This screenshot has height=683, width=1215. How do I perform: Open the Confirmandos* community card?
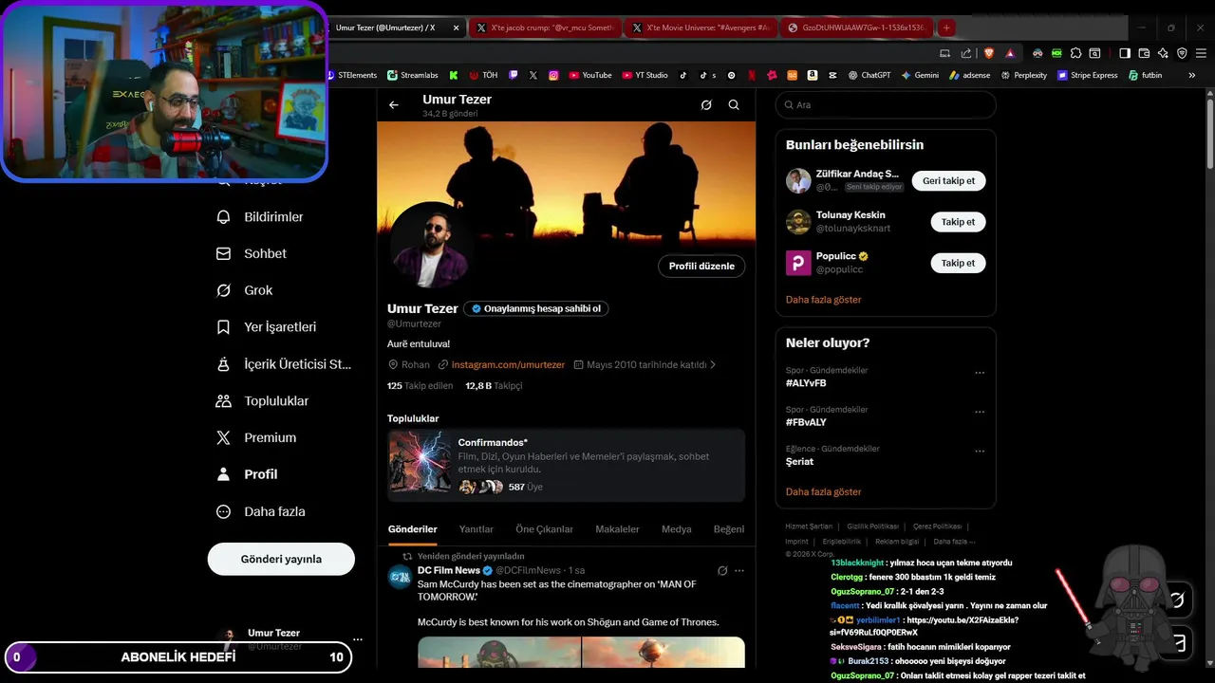[x=566, y=465]
